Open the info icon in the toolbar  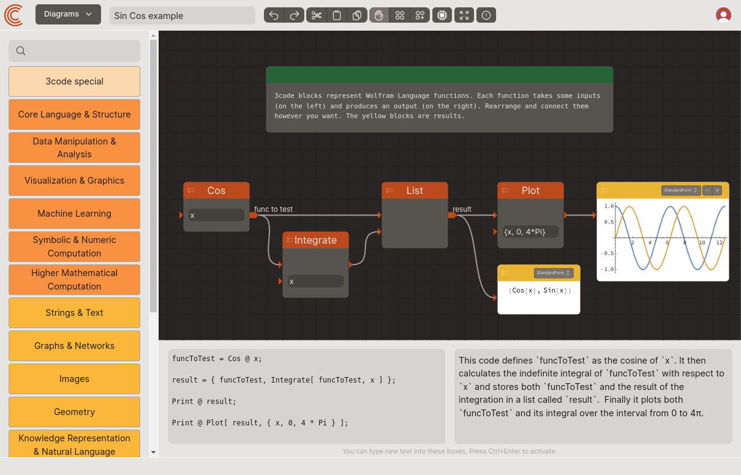tap(486, 15)
